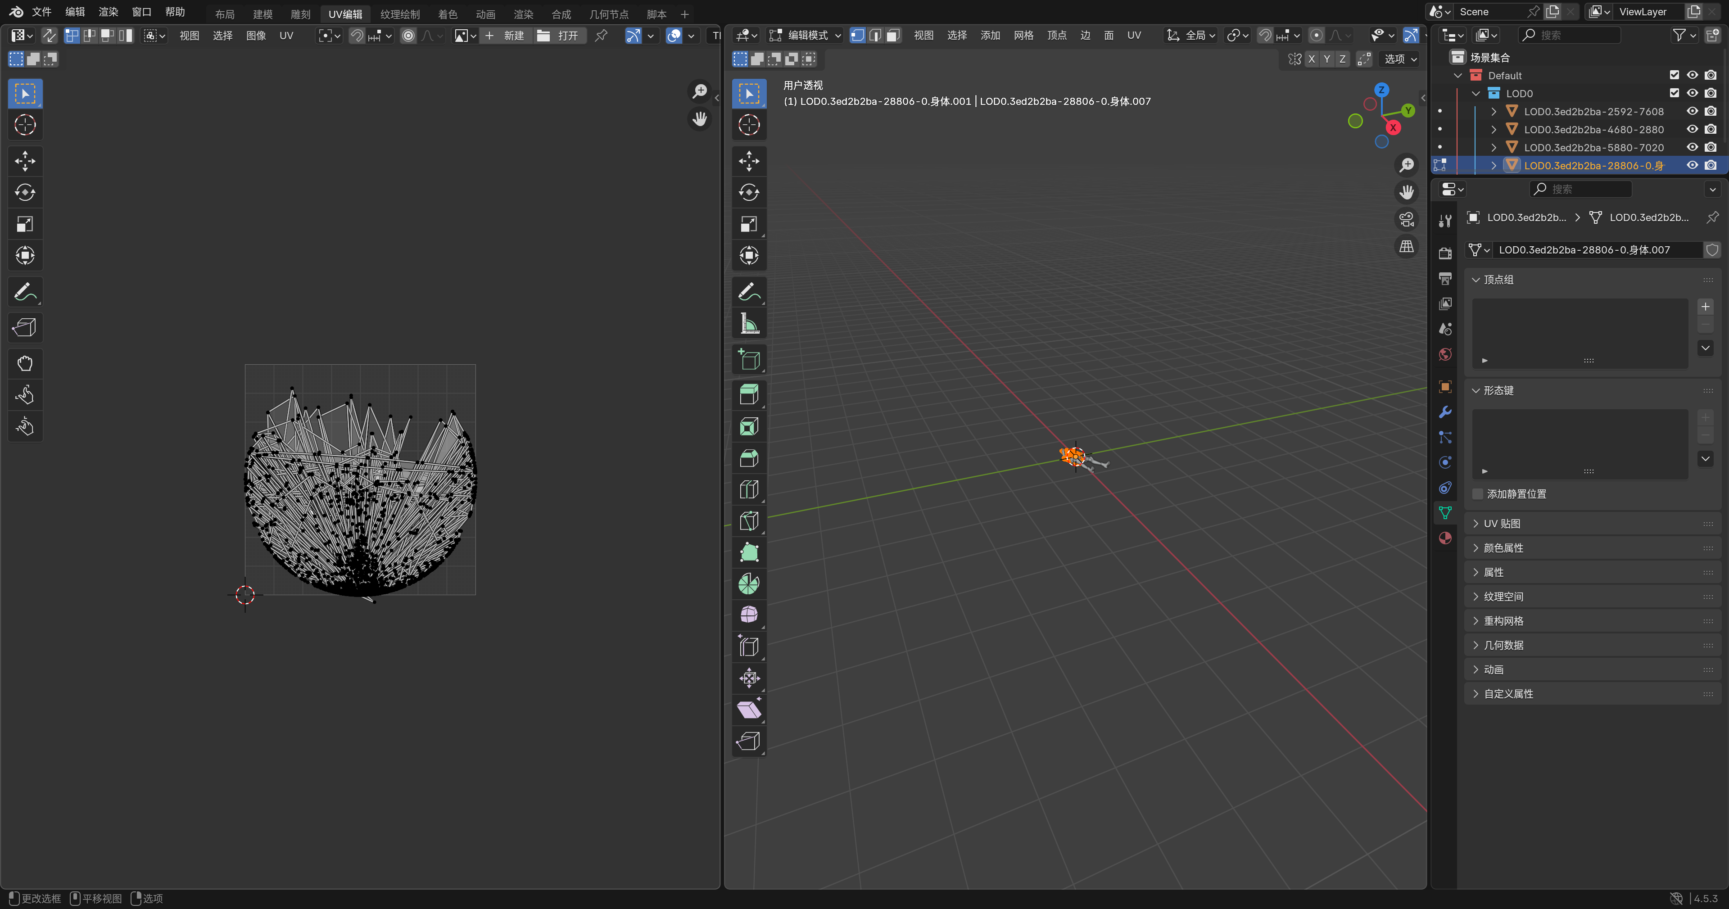This screenshot has height=909, width=1729.
Task: Select the Shear tool
Action: tap(749, 710)
